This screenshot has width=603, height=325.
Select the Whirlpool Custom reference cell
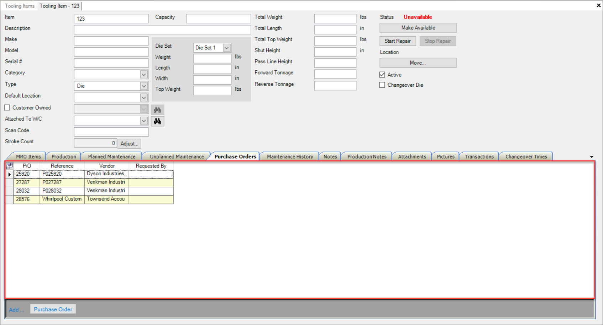click(x=62, y=199)
